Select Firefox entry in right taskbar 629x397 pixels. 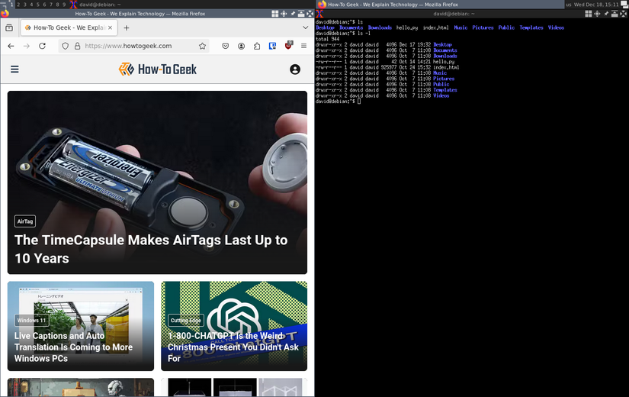click(x=441, y=5)
